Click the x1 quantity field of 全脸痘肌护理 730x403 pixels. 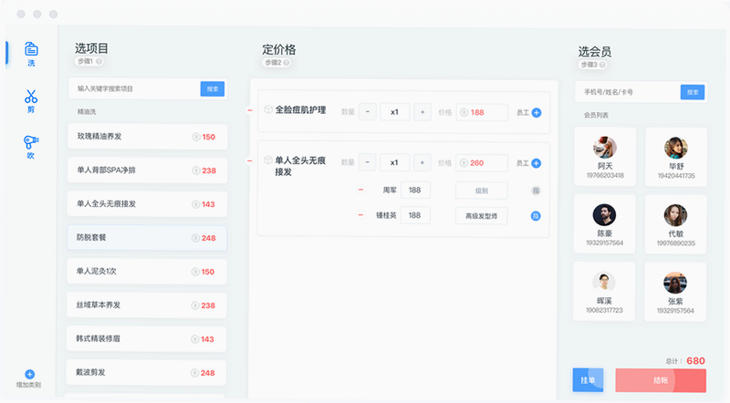(395, 112)
